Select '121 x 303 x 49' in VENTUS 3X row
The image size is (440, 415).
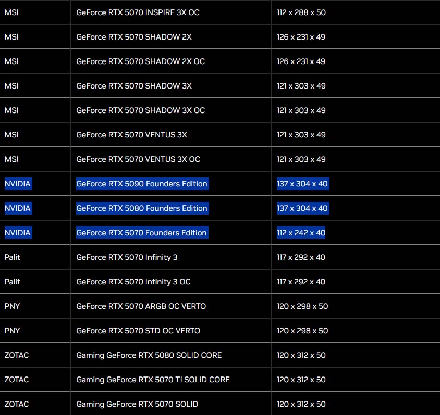point(301,135)
